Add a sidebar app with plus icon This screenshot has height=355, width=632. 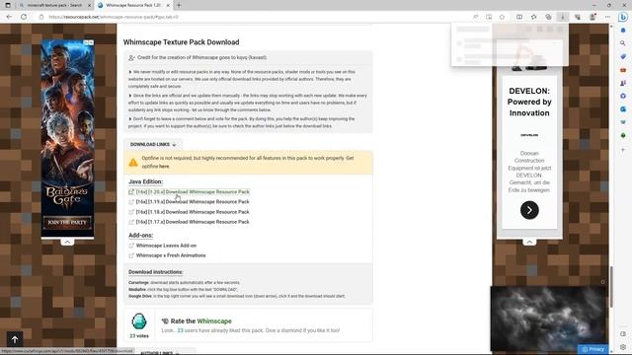[623, 150]
